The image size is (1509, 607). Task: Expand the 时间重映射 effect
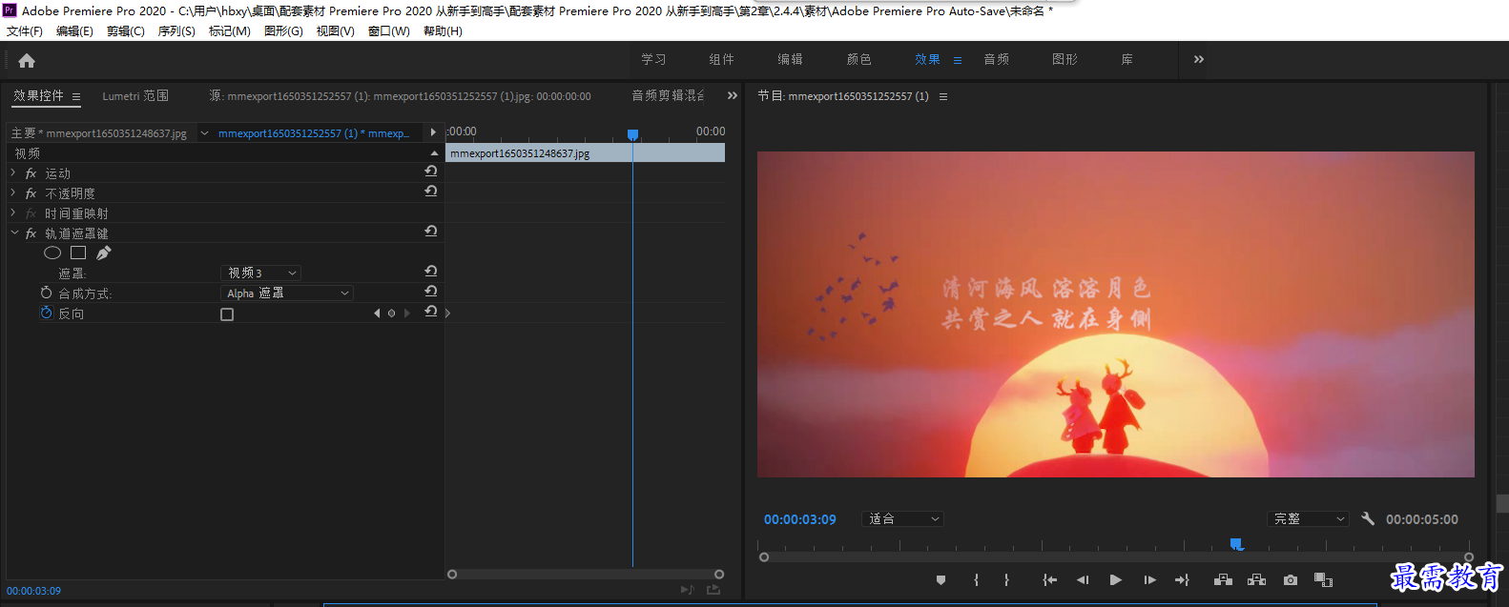[x=13, y=212]
